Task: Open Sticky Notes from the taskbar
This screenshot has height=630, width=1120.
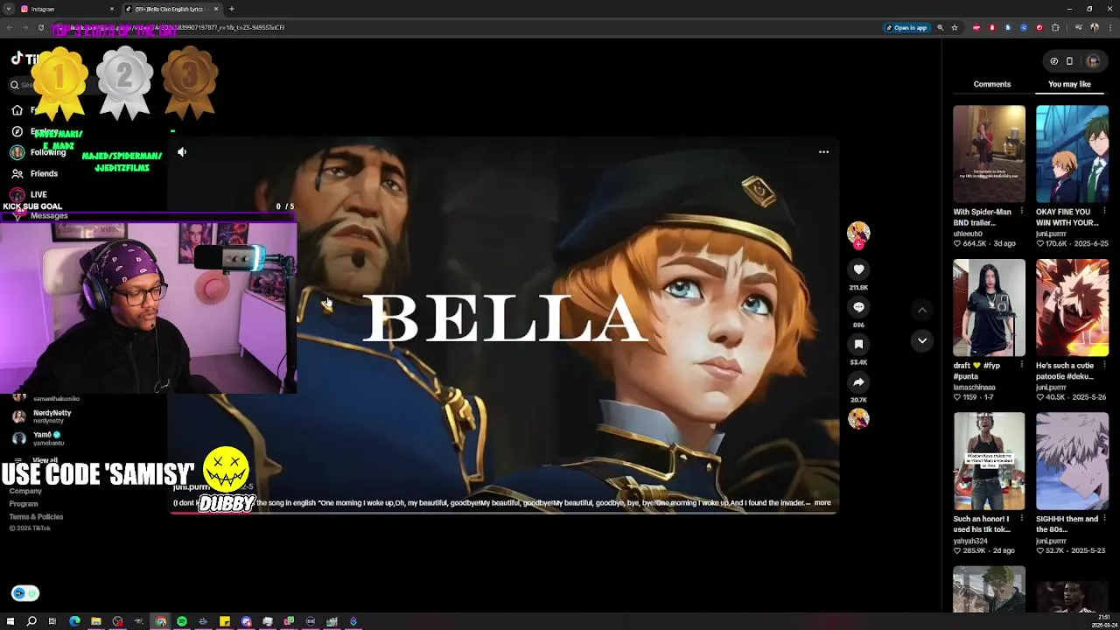Action: tap(225, 621)
